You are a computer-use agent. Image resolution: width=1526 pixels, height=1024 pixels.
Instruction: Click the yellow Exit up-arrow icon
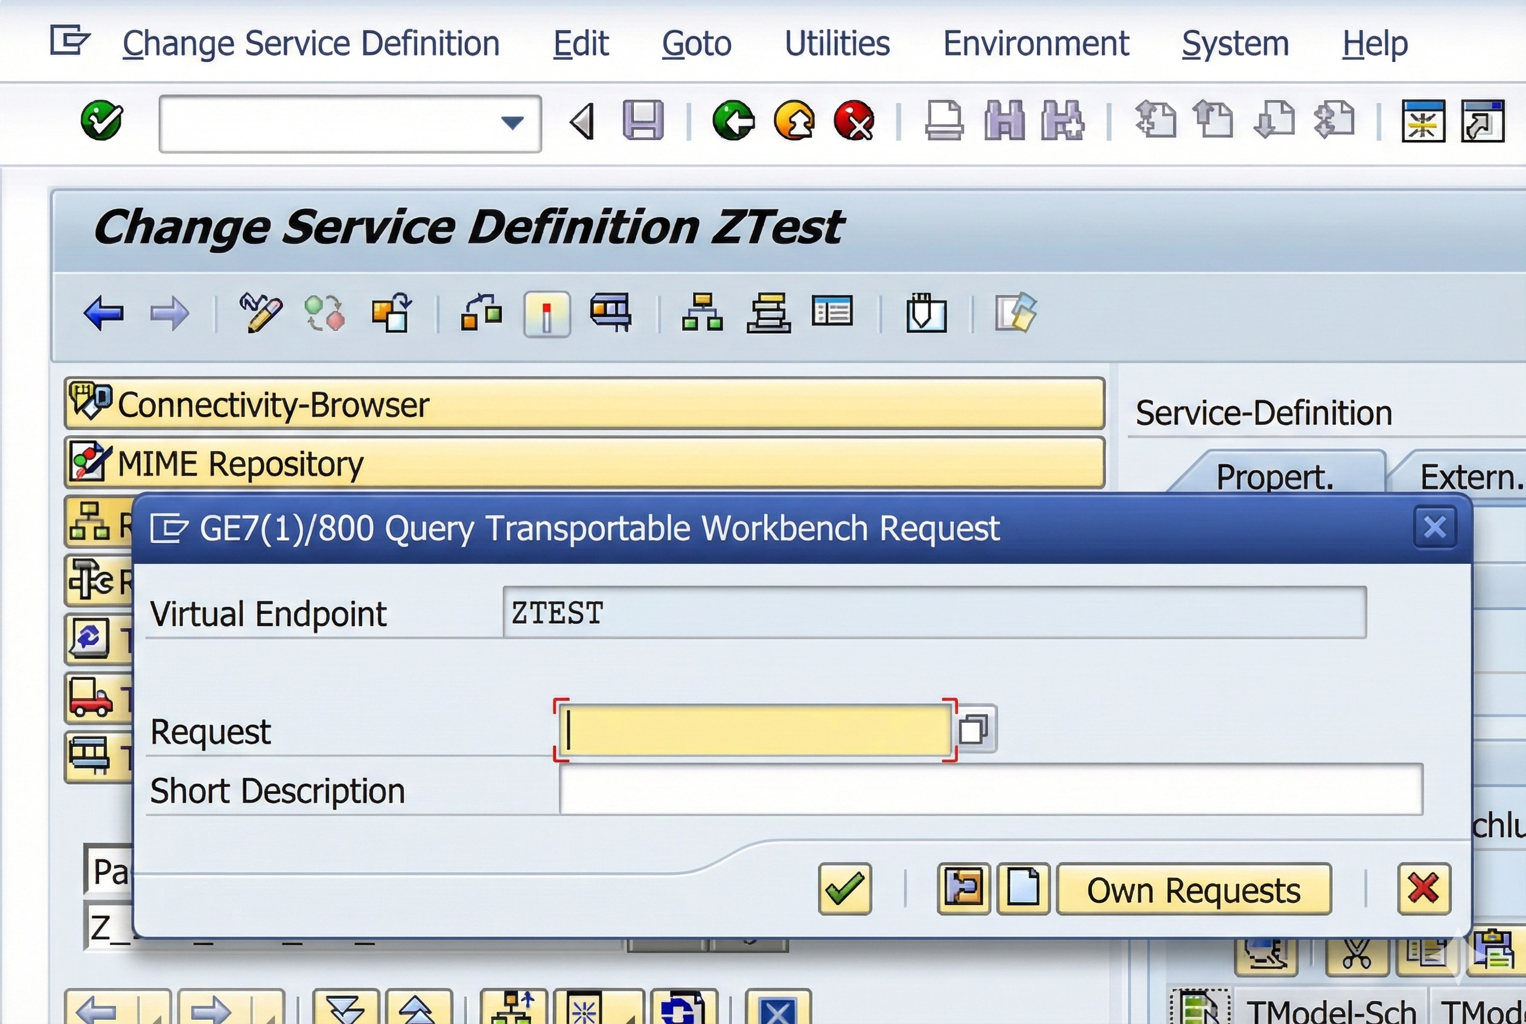tap(794, 121)
